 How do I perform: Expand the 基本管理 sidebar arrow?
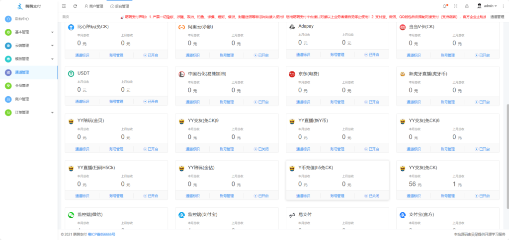[52, 32]
